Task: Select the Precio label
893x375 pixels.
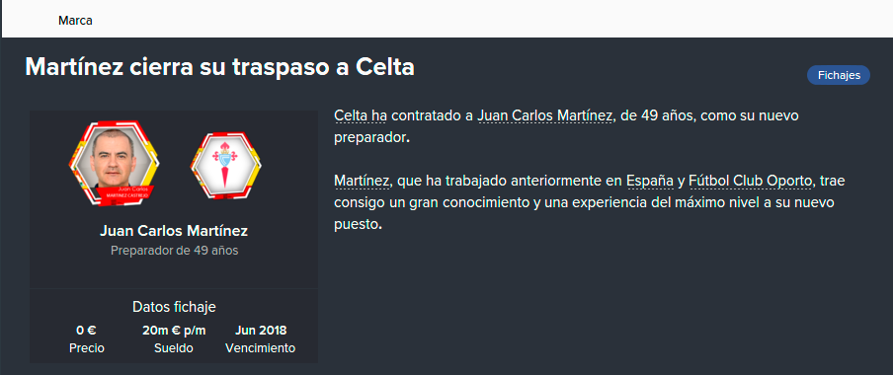Action: point(87,348)
